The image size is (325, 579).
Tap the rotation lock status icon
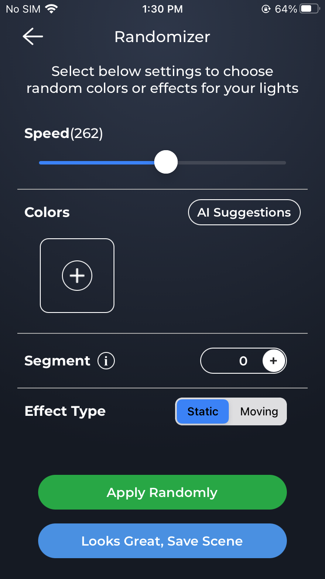(x=266, y=9)
